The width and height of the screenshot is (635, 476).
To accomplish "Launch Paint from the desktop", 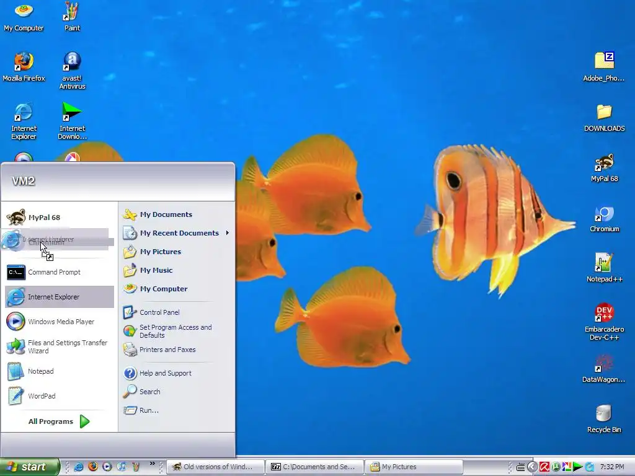I will coord(72,17).
